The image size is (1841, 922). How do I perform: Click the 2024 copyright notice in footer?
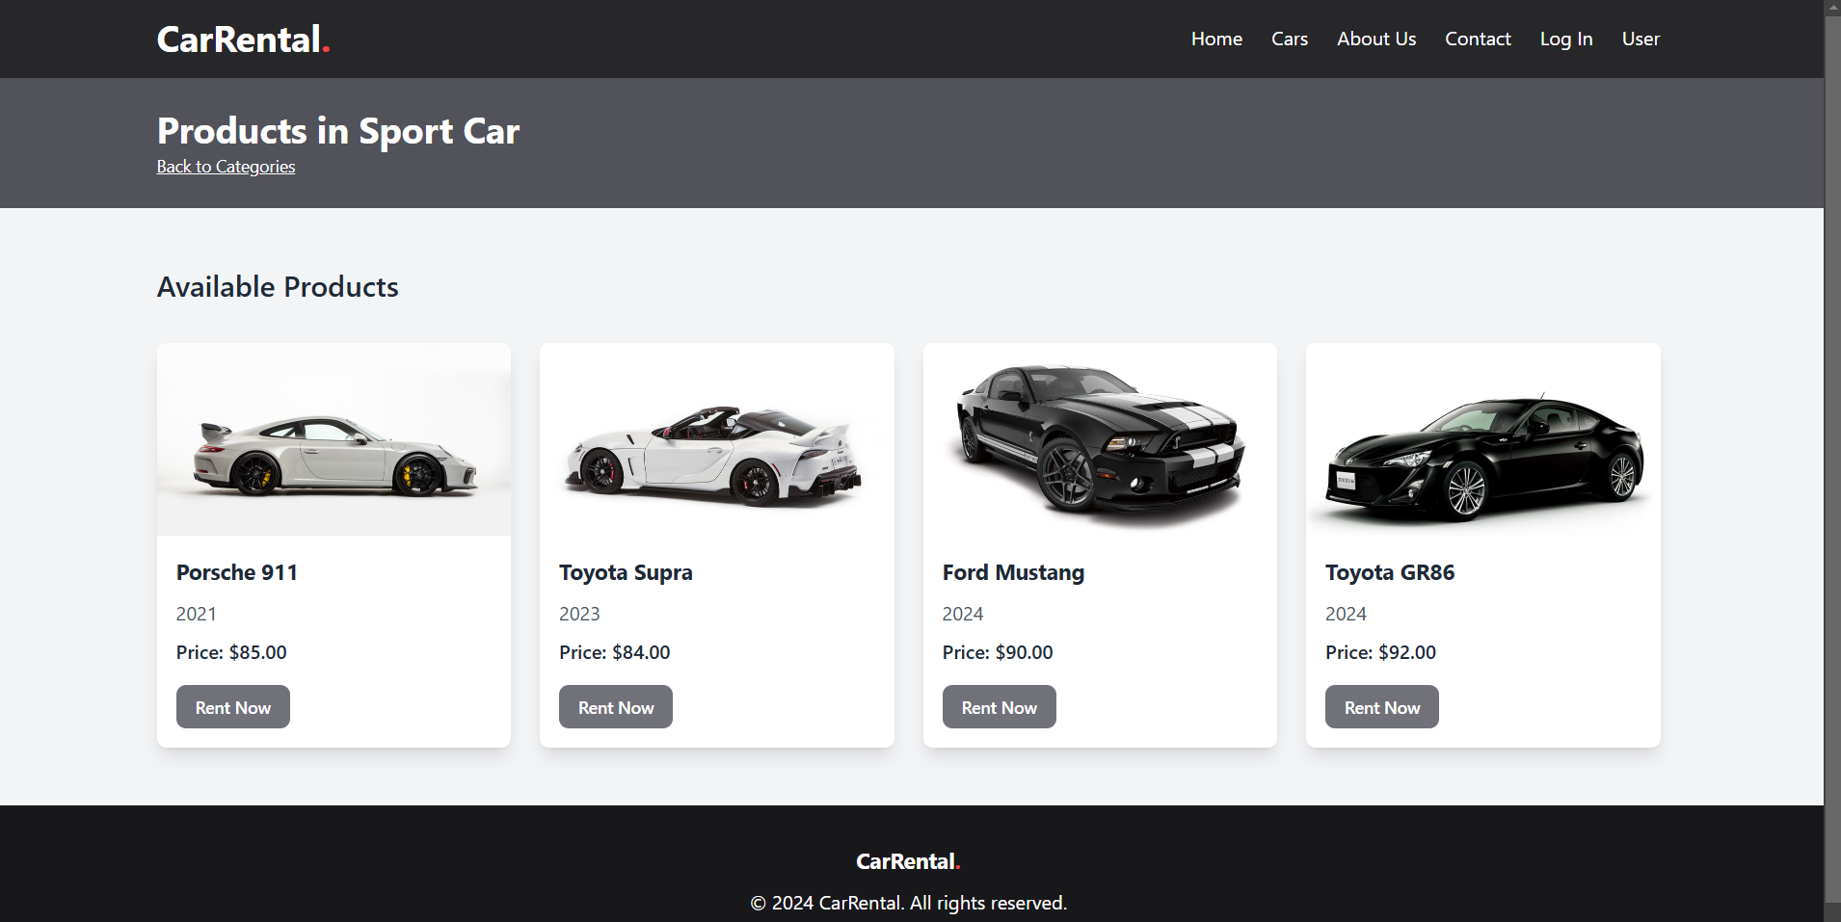(909, 903)
